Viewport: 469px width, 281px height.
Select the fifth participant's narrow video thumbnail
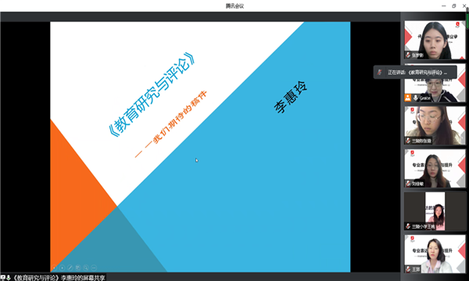pos(435,211)
